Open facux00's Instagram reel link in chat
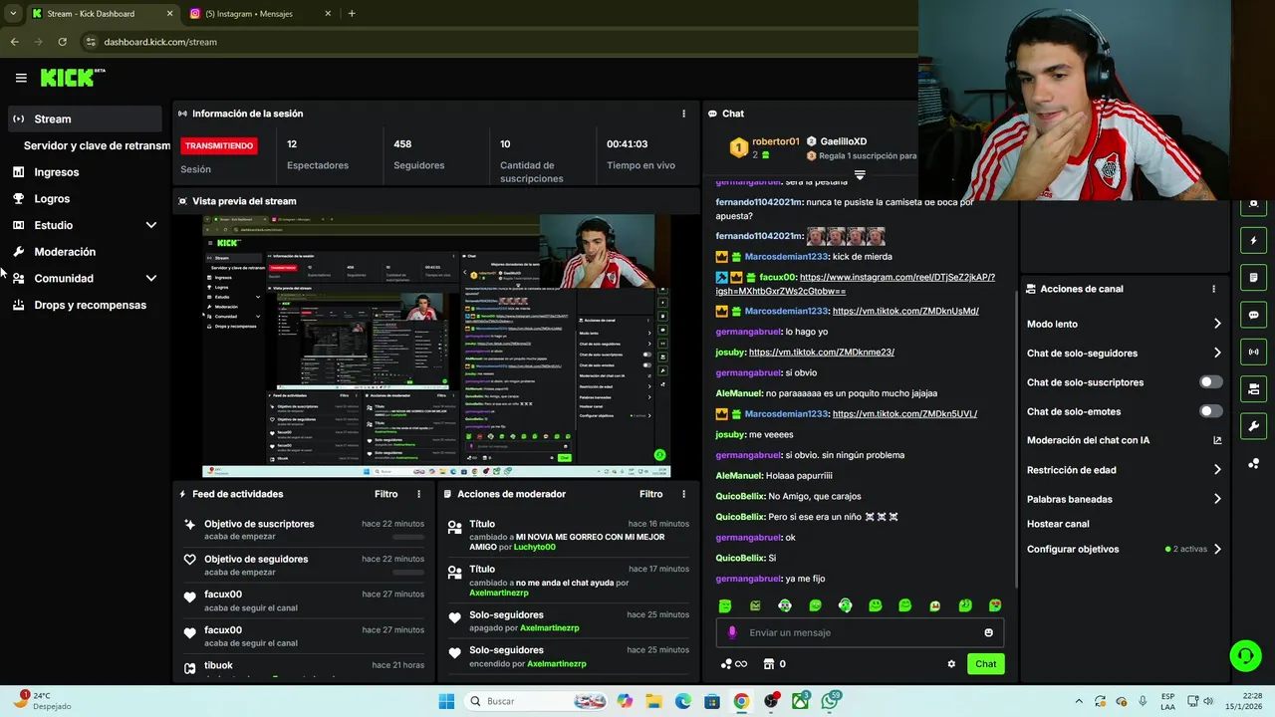Image resolution: width=1275 pixels, height=717 pixels. pos(856,284)
